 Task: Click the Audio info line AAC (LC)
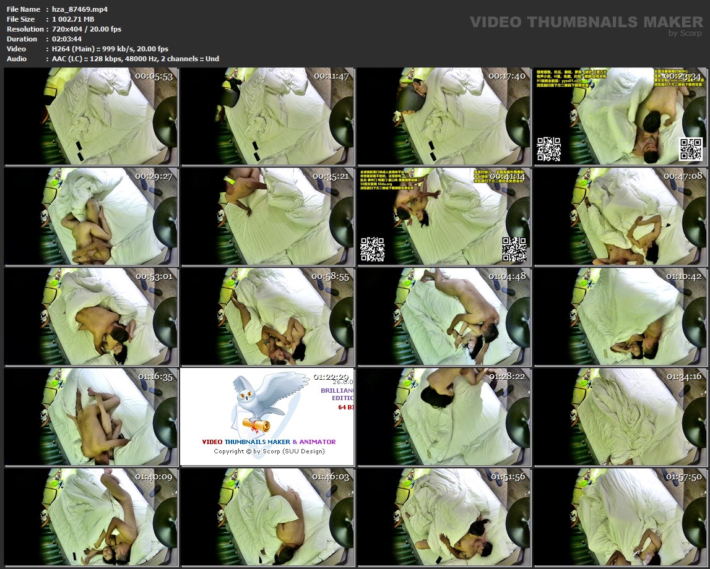tap(132, 59)
